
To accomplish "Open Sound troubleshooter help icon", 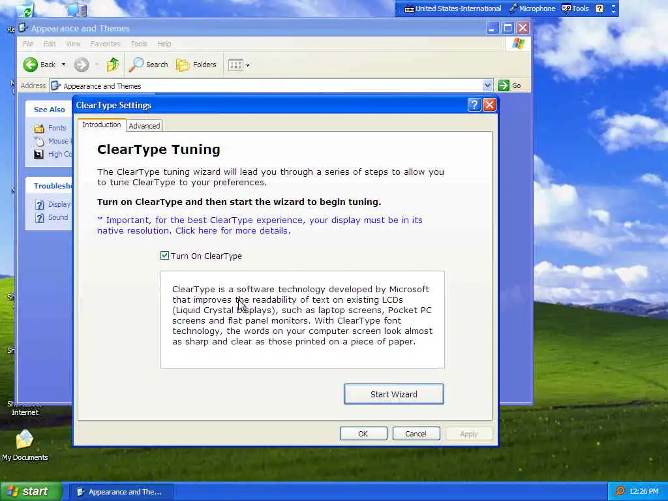I will click(39, 218).
